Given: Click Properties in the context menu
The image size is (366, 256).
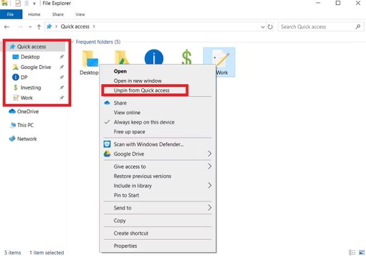Looking at the screenshot, I should [x=125, y=246].
